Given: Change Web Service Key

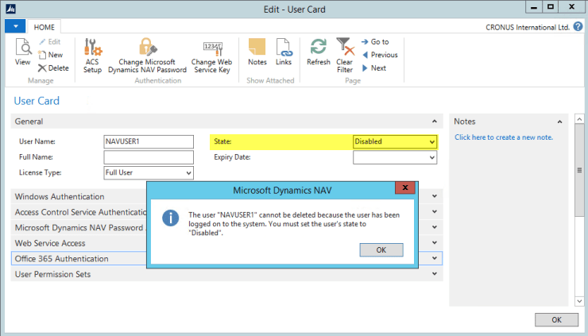Looking at the screenshot, I should pos(212,56).
